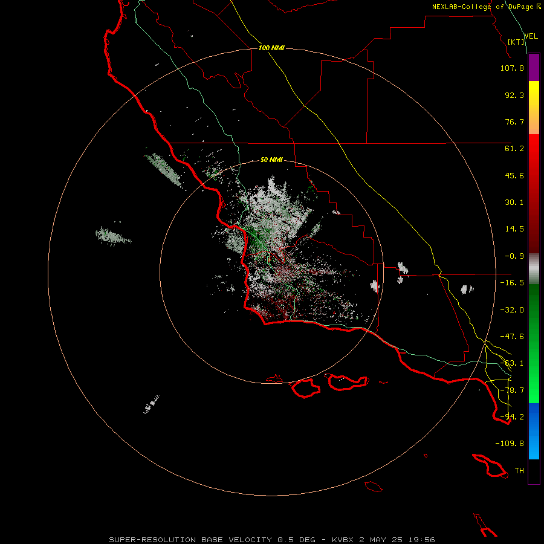Click the Super-Resolution Base Velocity caption
Screen dimensions: 544x544
pyautogui.click(x=272, y=540)
